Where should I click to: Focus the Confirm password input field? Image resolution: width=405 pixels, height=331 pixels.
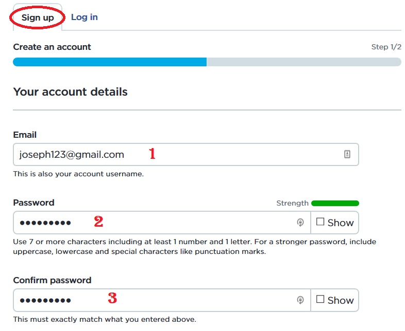155,300
